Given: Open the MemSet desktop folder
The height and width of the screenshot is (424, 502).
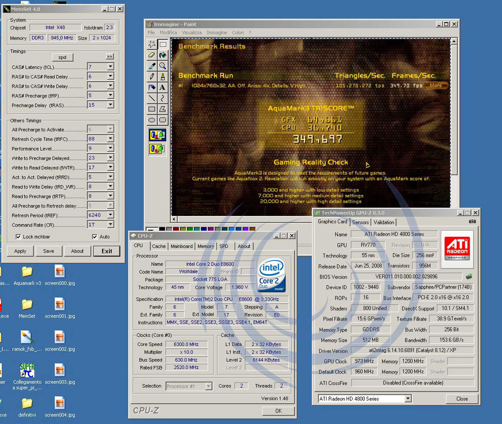Looking at the screenshot, I should pyautogui.click(x=27, y=308).
